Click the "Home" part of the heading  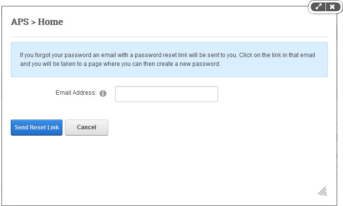point(50,22)
